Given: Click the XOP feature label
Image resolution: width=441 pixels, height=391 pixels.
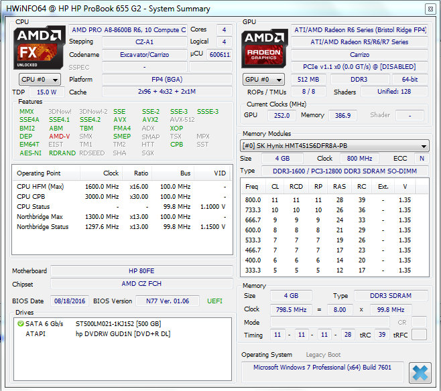Looking at the screenshot, I should tap(176, 129).
